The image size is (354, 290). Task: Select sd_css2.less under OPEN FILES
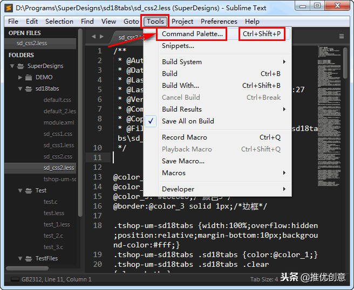(40, 43)
